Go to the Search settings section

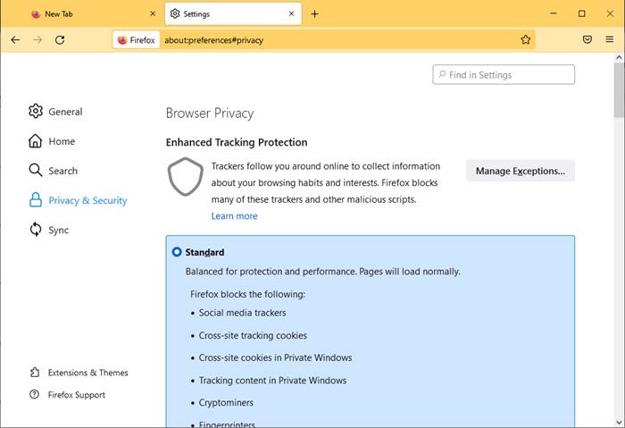pos(62,171)
